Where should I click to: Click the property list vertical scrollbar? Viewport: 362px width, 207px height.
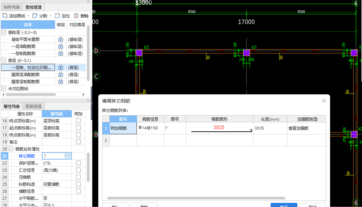pyautogui.click(x=88, y=167)
